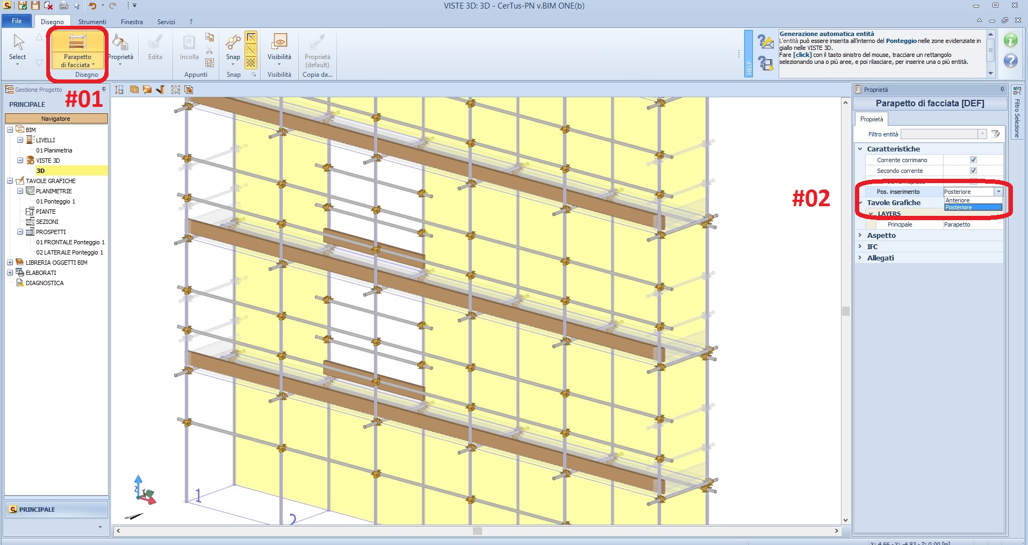Click the save floppy disk icon

pos(35,6)
